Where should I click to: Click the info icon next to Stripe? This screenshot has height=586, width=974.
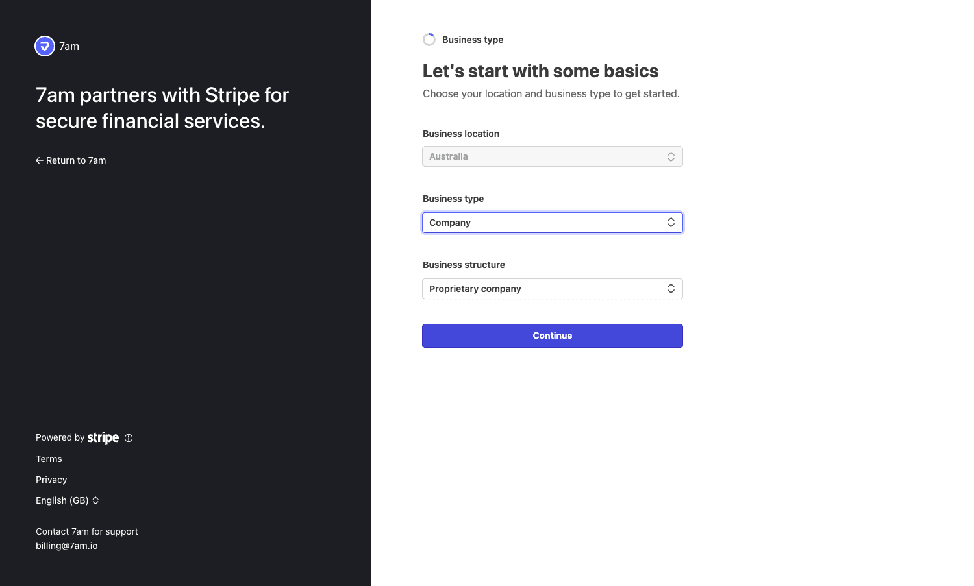coord(129,438)
